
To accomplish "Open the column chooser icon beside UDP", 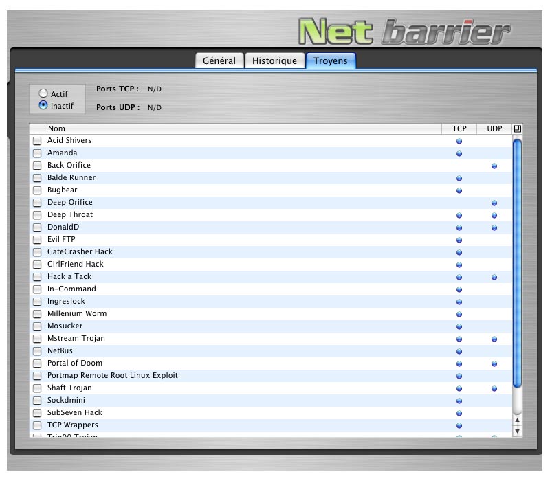I will pyautogui.click(x=518, y=128).
